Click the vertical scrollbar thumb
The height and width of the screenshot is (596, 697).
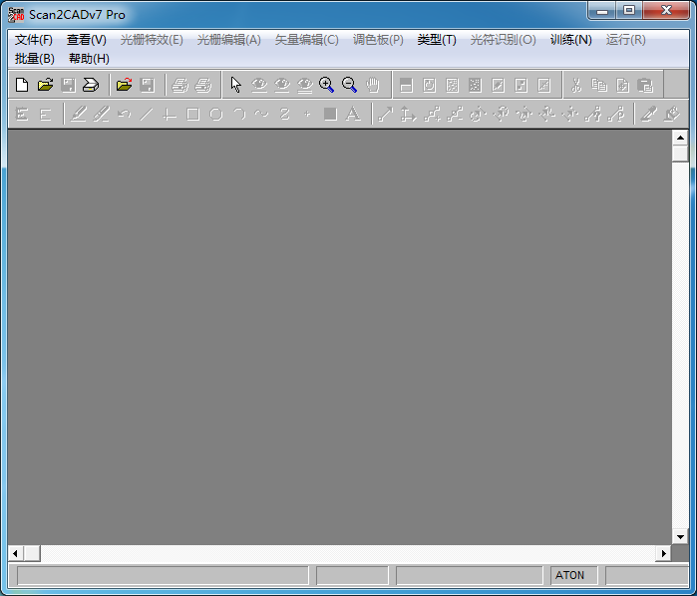[x=680, y=153]
